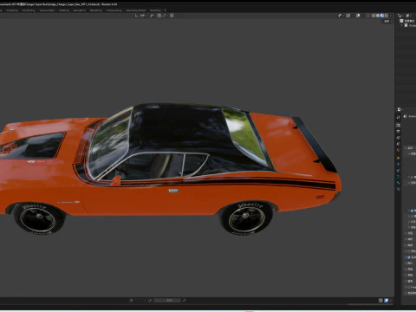Collapse the first open panel in Properties

406,148
